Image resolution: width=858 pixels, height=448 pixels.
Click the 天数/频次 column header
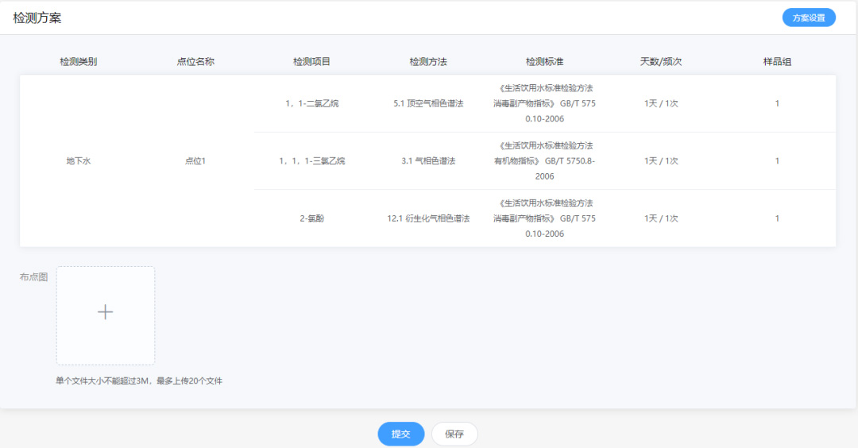pyautogui.click(x=661, y=62)
